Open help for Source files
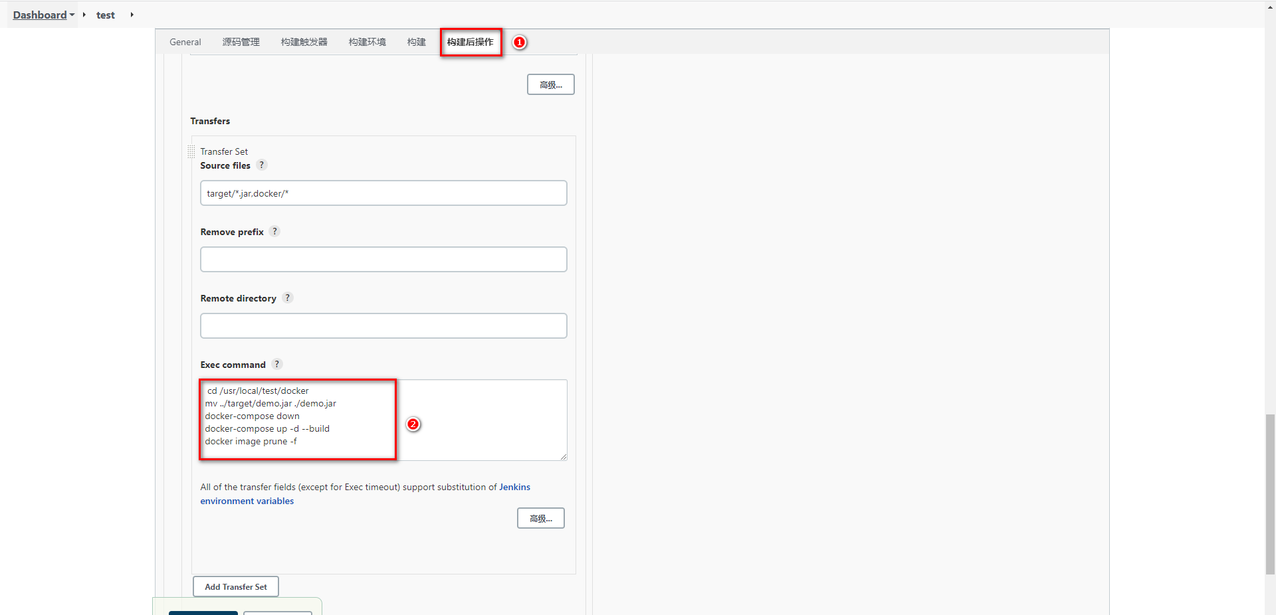 (x=262, y=165)
